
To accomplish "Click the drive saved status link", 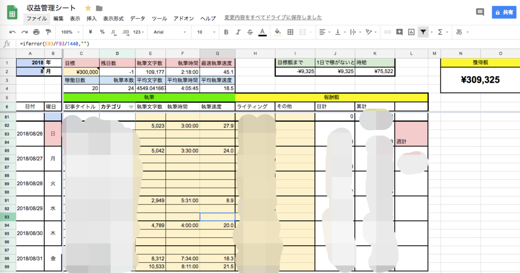I will [x=273, y=18].
